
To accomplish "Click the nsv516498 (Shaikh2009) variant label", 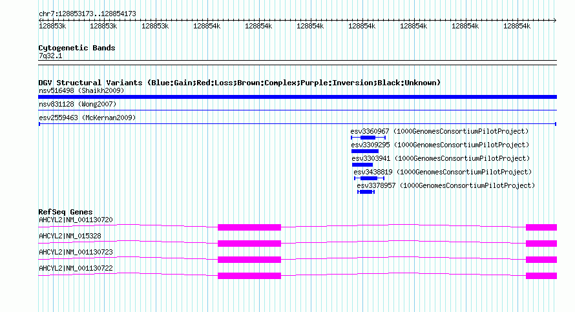I will [81, 90].
